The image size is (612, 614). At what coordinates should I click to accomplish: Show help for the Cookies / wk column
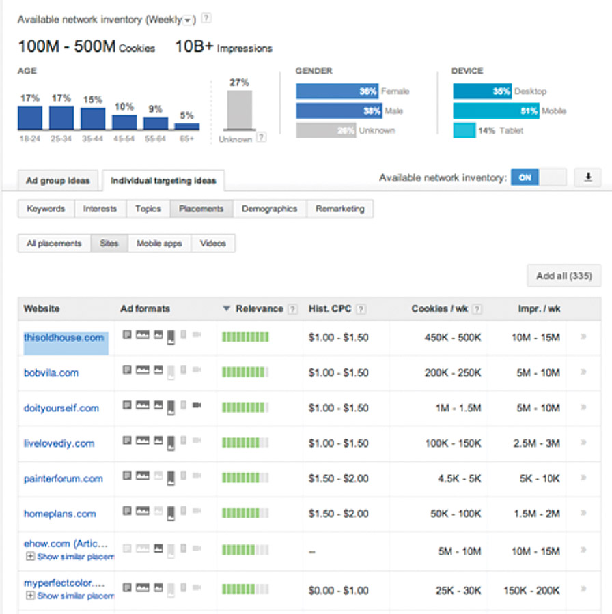pyautogui.click(x=477, y=309)
